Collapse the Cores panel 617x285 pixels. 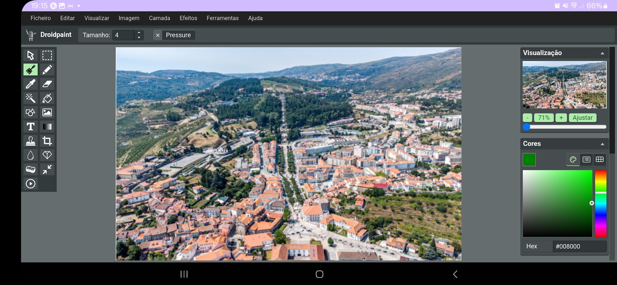coord(602,144)
